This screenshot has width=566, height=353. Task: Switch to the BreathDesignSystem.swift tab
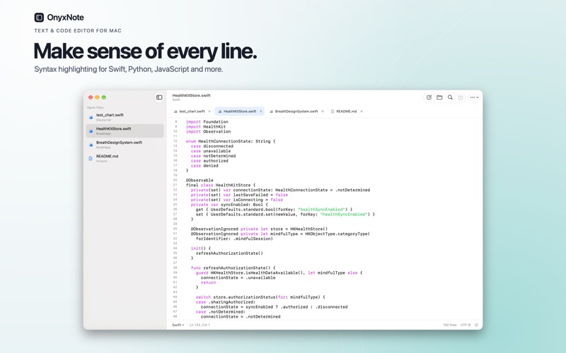pyautogui.click(x=296, y=112)
